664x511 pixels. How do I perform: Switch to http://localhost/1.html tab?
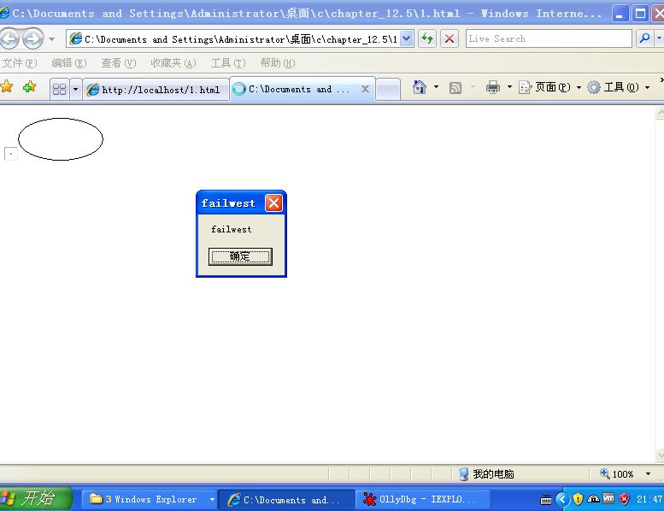tap(156, 90)
